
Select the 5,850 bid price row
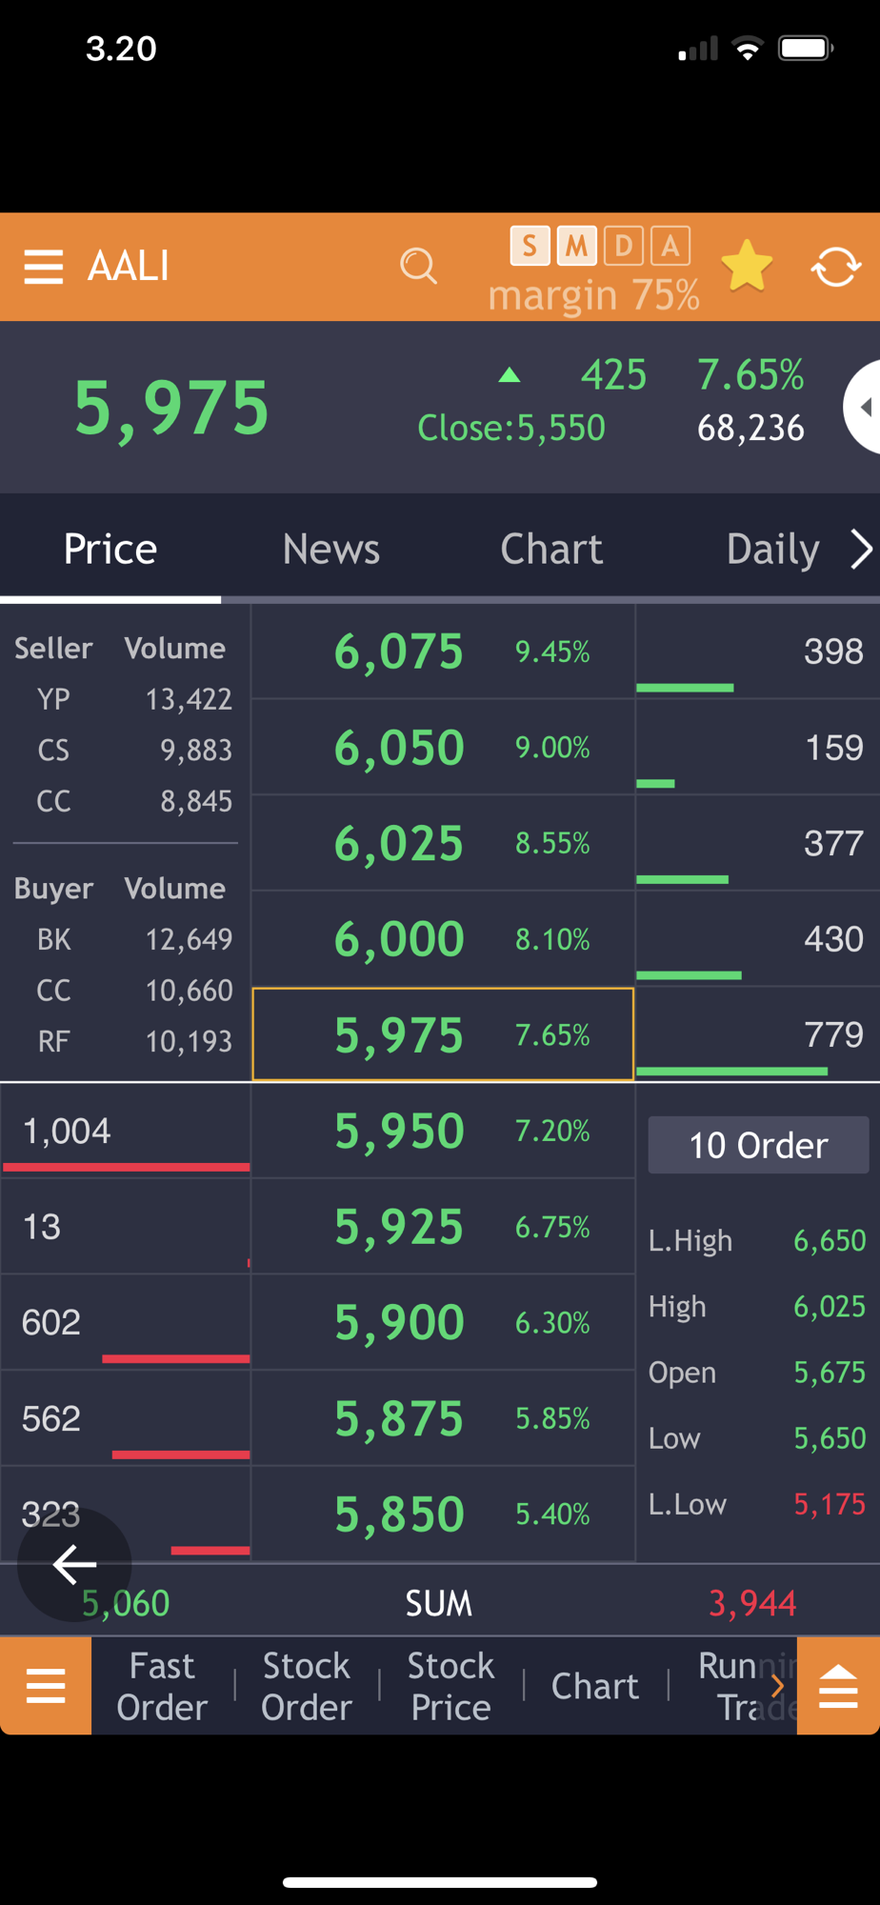pyautogui.click(x=443, y=1514)
